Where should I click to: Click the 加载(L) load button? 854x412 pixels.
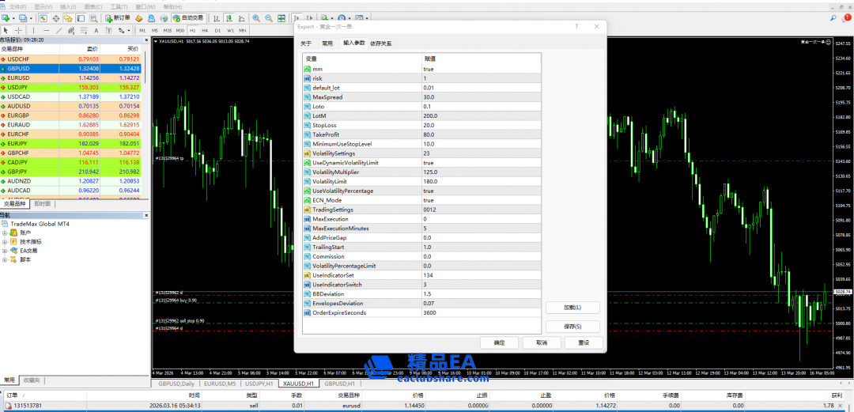pyautogui.click(x=572, y=308)
